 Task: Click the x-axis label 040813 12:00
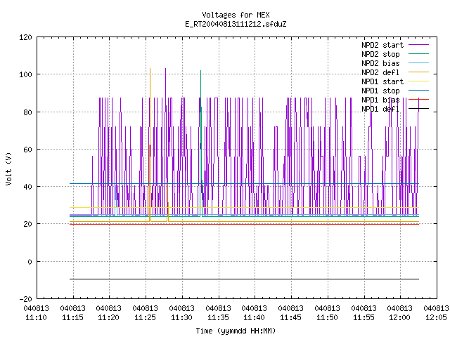[400, 313]
